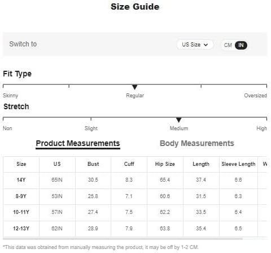The height and width of the screenshot is (253, 271).
Task: Click the chevron arrow beside US Size
Action: point(206,45)
